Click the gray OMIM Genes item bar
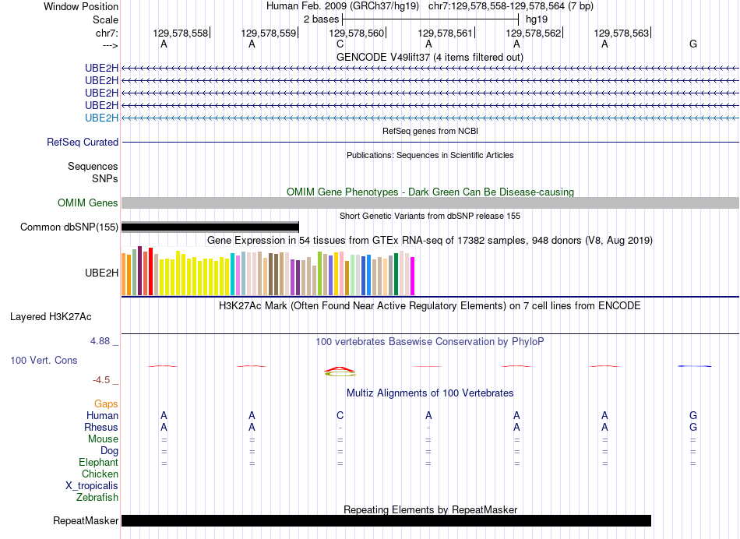 pyautogui.click(x=430, y=203)
